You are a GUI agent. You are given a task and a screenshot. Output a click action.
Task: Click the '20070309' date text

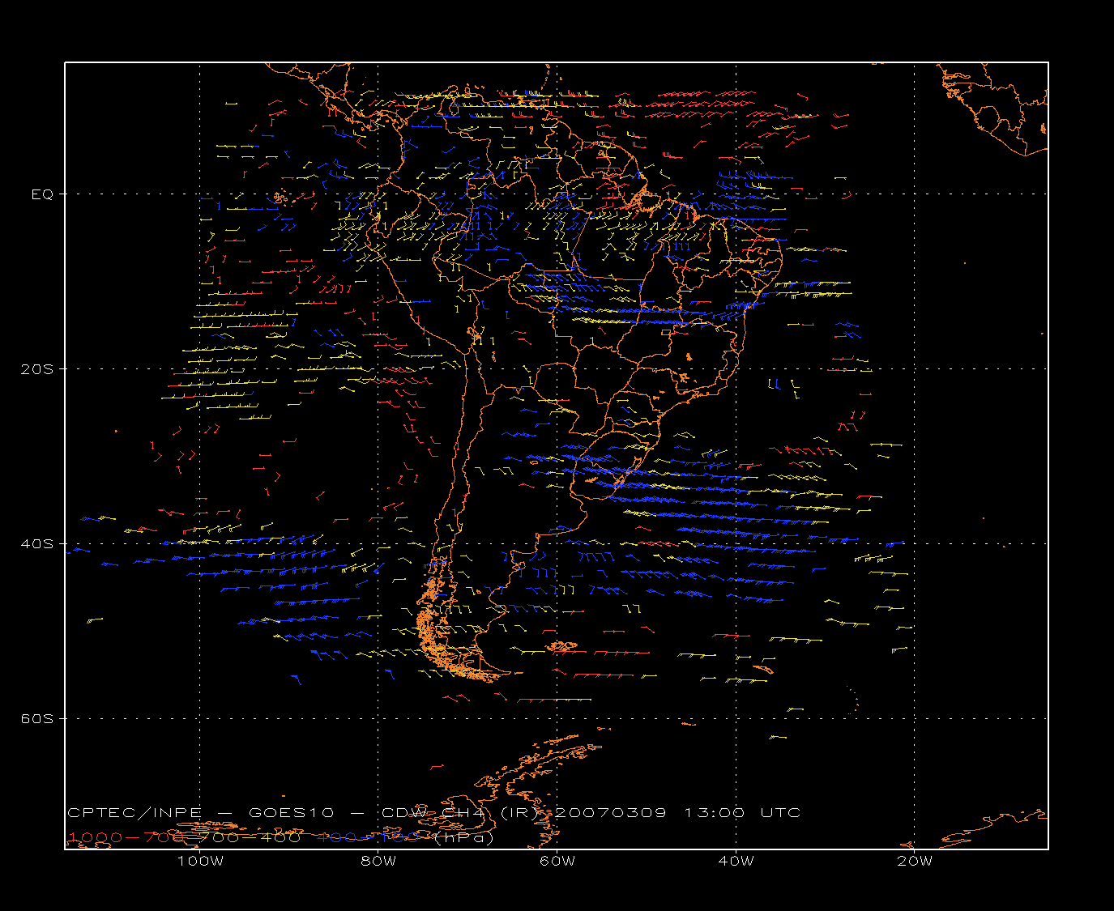(611, 813)
